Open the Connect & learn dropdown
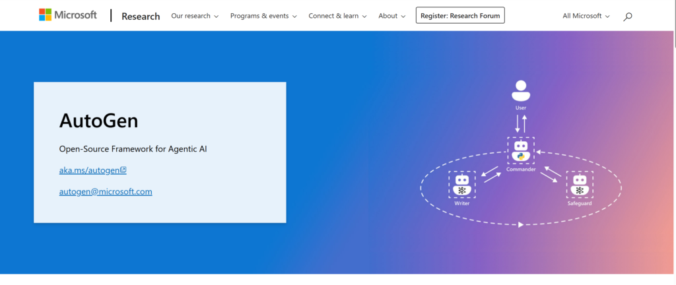676x285 pixels. (x=337, y=16)
